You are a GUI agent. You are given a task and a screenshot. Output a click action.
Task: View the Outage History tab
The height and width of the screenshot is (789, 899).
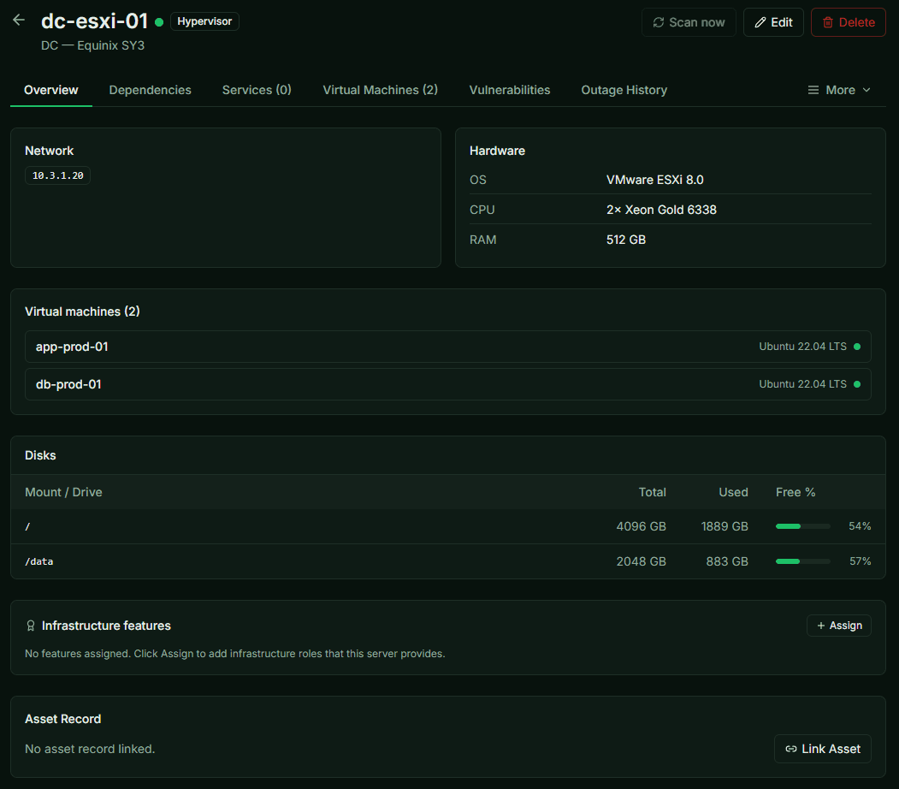(624, 90)
